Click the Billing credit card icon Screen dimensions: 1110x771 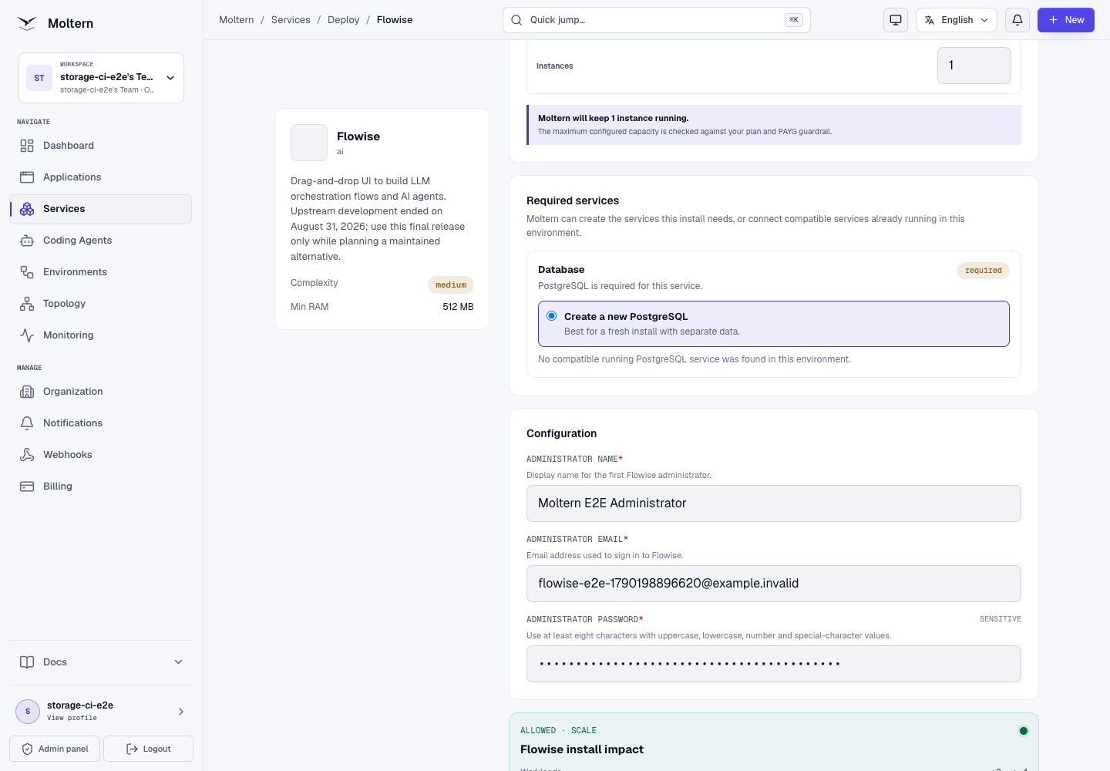(x=27, y=487)
